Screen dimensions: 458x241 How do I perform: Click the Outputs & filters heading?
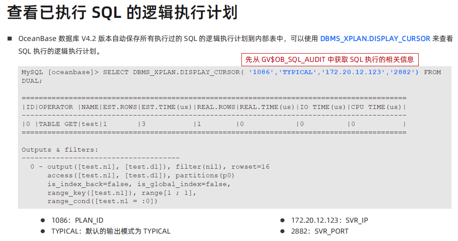pos(60,150)
